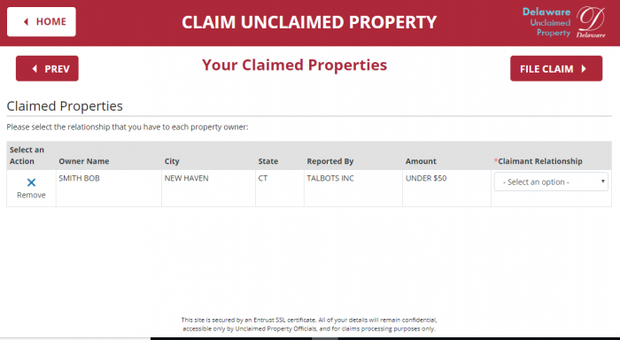Click the Delaware D logo

coord(591,22)
